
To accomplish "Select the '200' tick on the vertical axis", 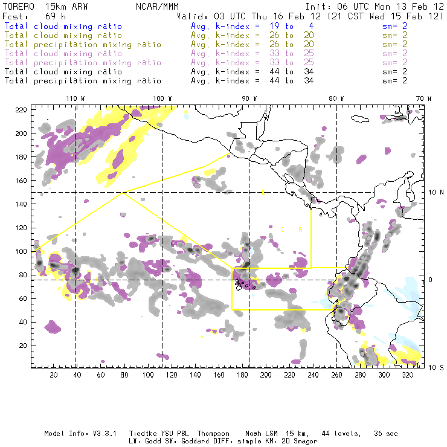I will [21, 133].
